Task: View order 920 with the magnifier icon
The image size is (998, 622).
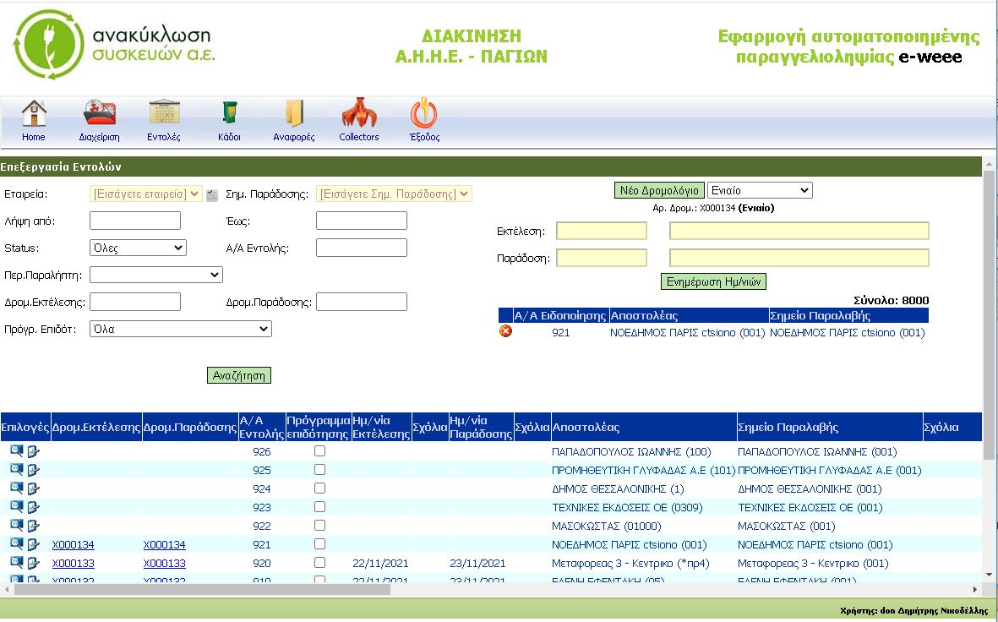Action: [x=17, y=562]
